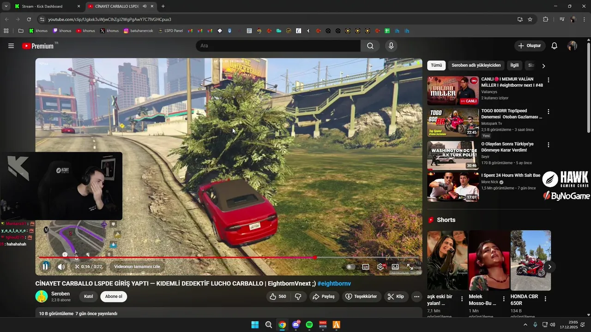The height and width of the screenshot is (332, 591).
Task: Open the Kick khonus bookmark
Action: point(38,31)
